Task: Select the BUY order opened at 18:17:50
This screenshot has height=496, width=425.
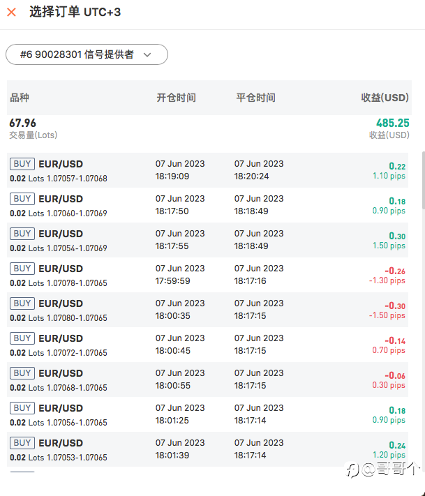Action: point(207,205)
